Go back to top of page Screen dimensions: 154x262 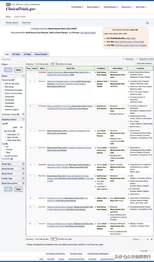[x=144, y=251]
